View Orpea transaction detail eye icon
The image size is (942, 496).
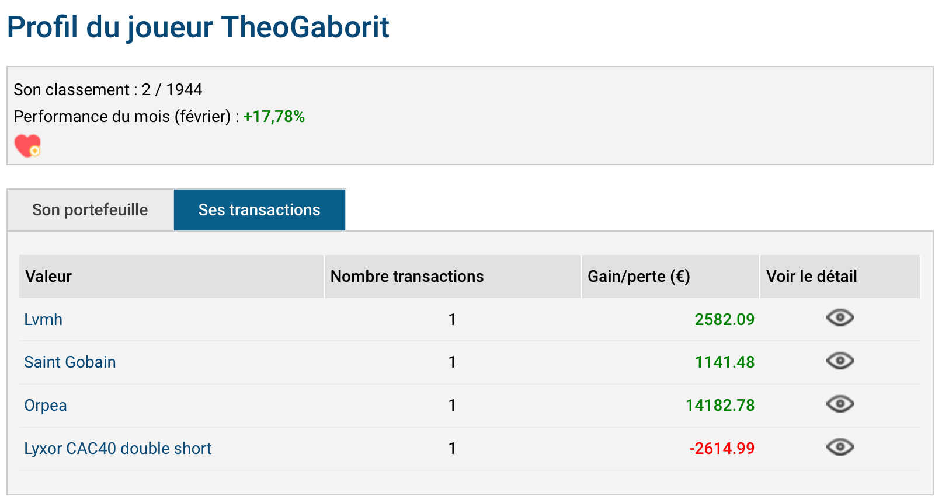(x=840, y=404)
